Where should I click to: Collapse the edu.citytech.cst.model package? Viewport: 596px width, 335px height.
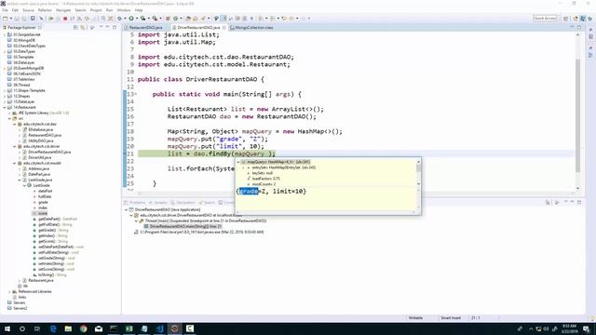point(15,163)
